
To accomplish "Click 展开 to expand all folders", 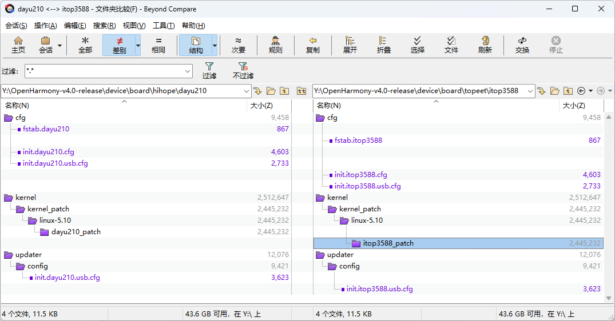I will [x=350, y=45].
